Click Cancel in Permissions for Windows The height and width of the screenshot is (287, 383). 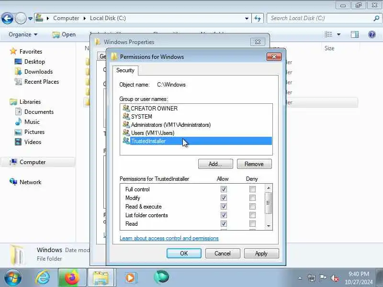click(x=223, y=254)
